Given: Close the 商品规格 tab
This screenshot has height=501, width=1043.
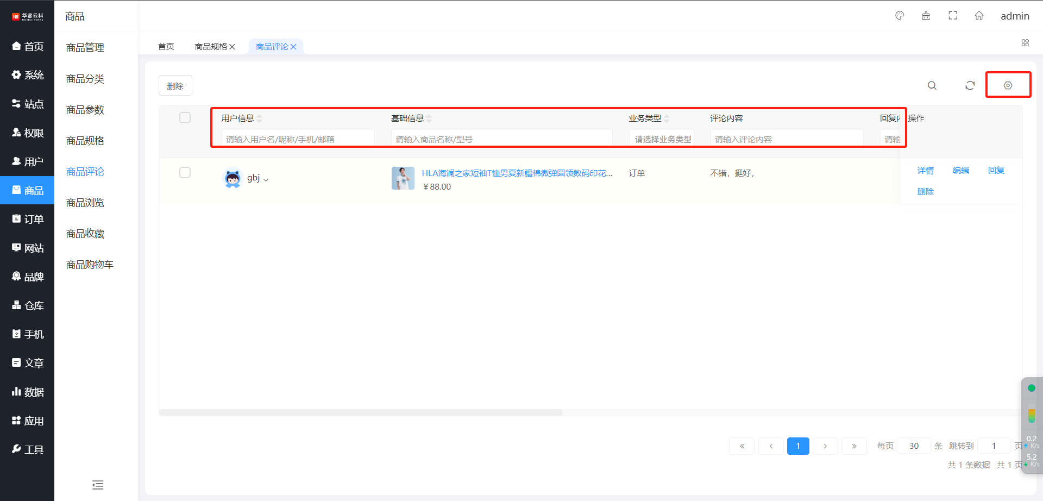Looking at the screenshot, I should 233,47.
